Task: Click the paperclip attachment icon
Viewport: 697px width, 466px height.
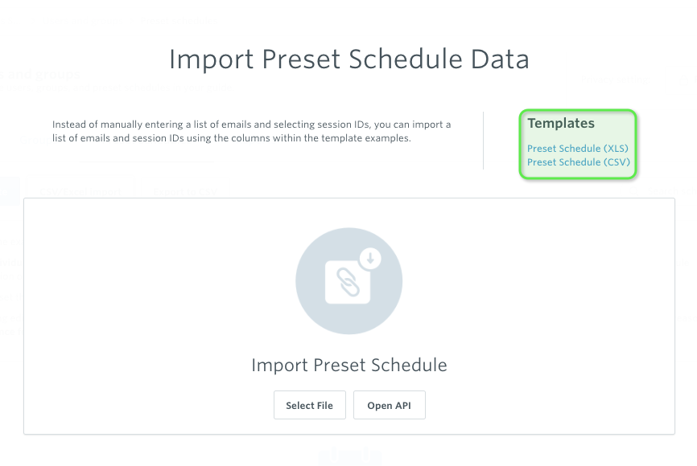Action: 348,282
